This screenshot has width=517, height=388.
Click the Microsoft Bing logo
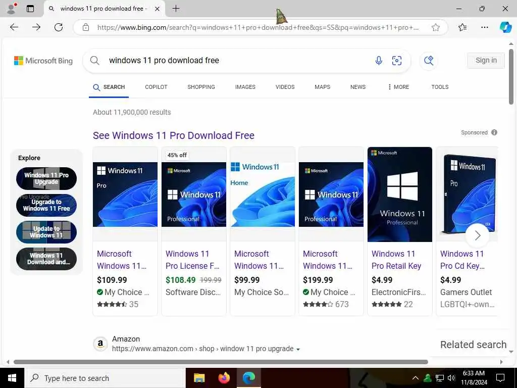pyautogui.click(x=43, y=61)
